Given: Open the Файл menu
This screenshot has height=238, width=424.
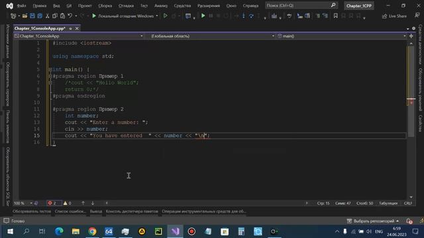Looking at the screenshot, I should pyautogui.click(x=21, y=6).
